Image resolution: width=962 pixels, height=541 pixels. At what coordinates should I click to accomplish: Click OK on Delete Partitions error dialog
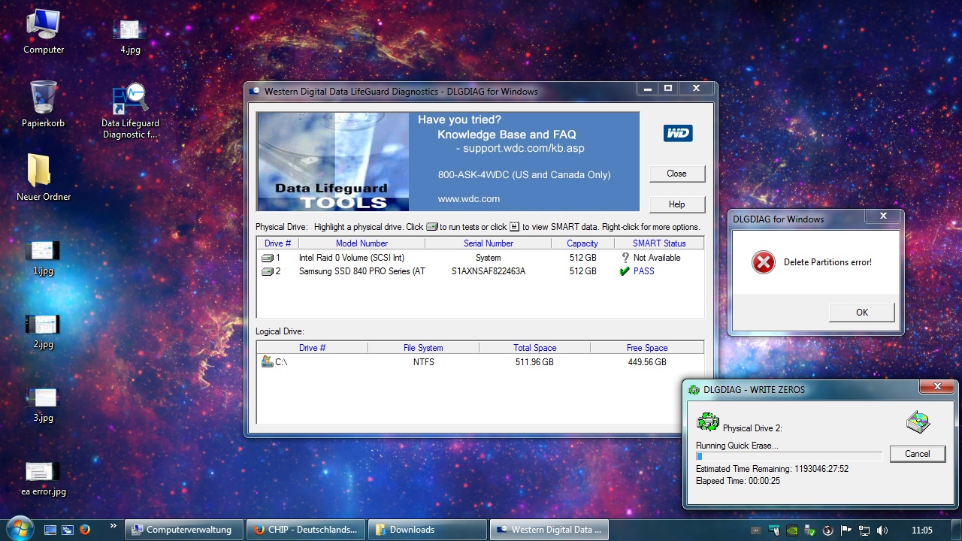coord(862,313)
